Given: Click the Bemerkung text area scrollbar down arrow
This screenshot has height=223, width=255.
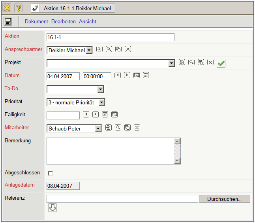Looking at the screenshot, I should [x=177, y=161].
